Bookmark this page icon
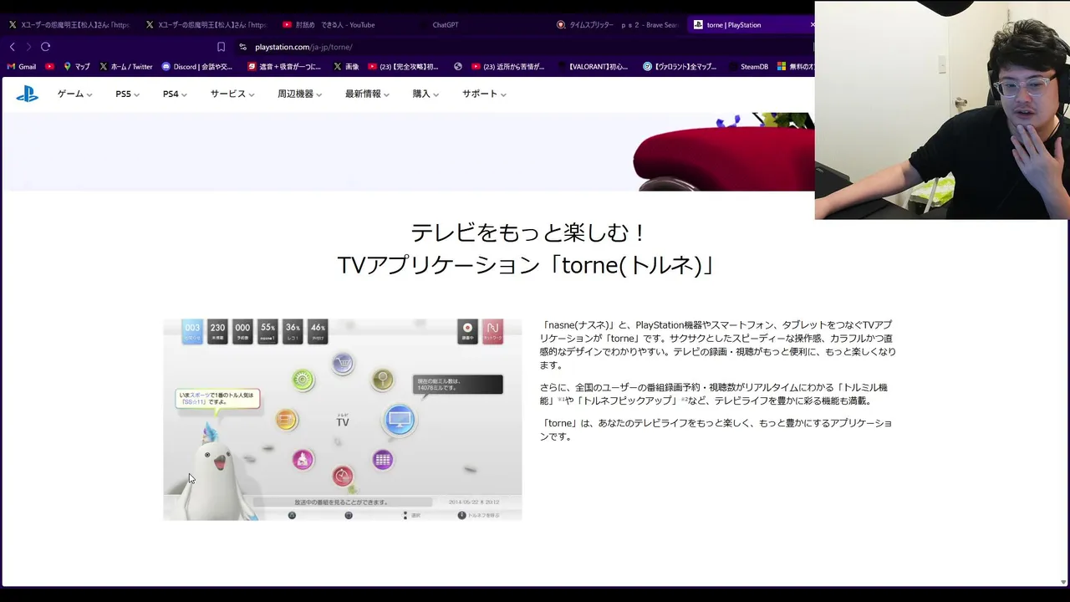 (221, 47)
